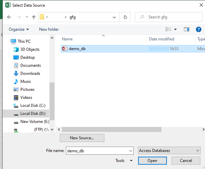Open the Access Databases file type dropdown
205x169 pixels.
pos(169,151)
